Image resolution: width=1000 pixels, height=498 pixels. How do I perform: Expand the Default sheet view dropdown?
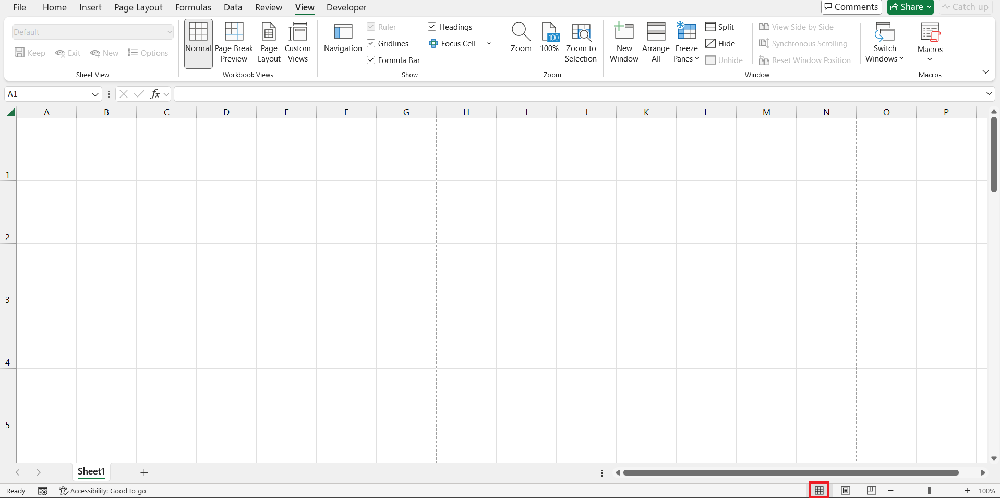(168, 32)
